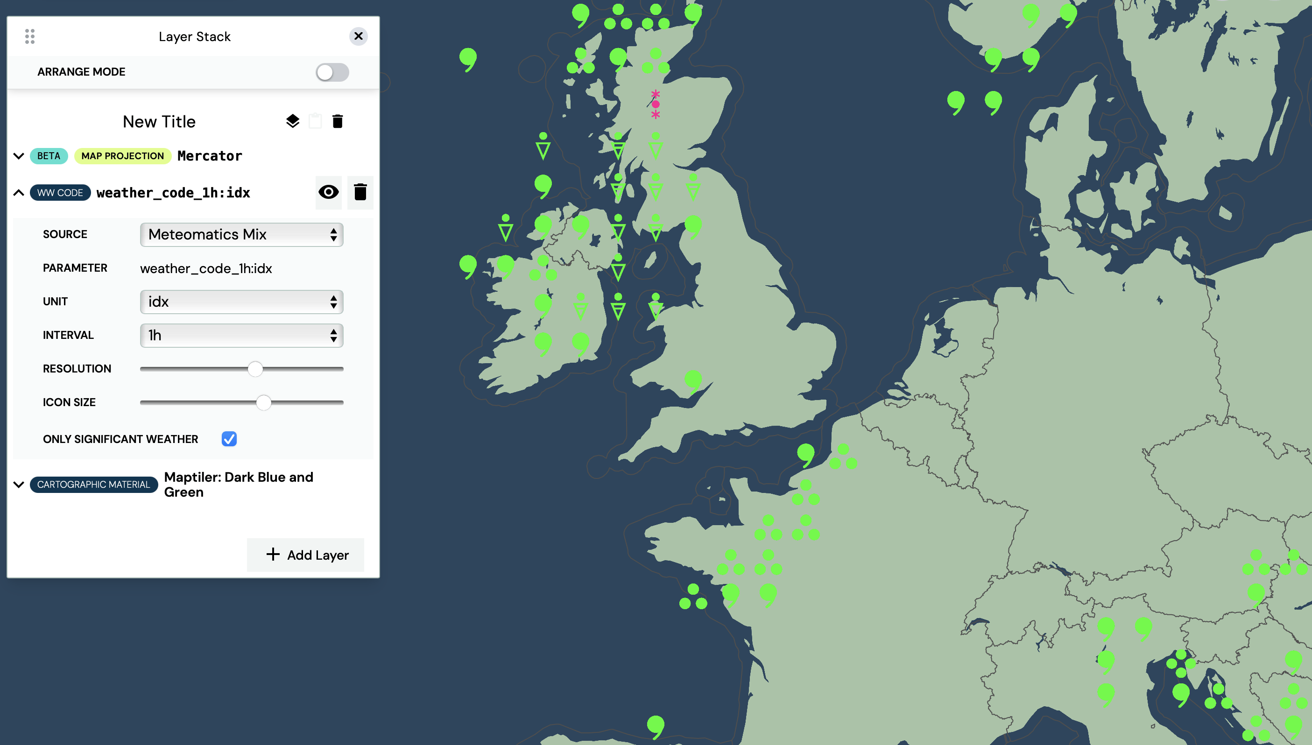Click the clipboard paste icon
Screen dimensions: 1312x745
(x=315, y=121)
